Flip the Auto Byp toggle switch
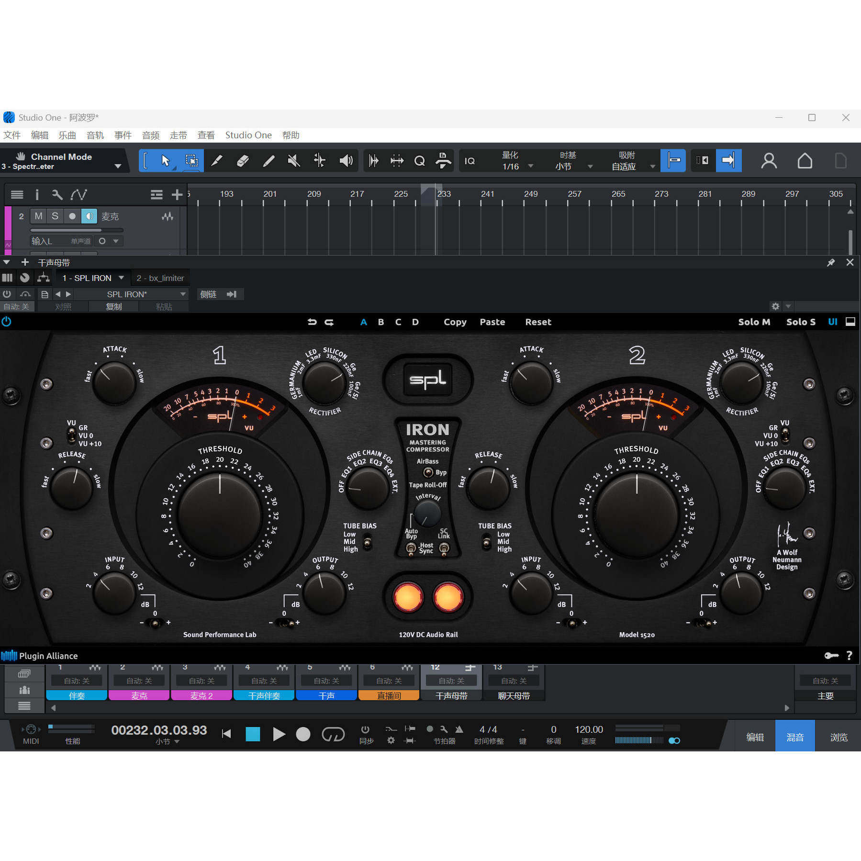 pos(411,548)
